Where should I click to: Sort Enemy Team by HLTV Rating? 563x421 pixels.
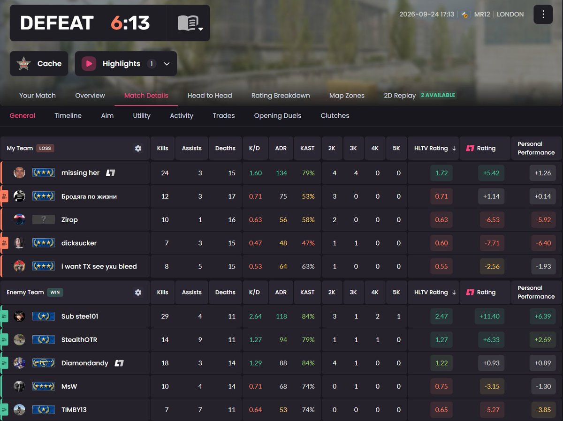(434, 292)
